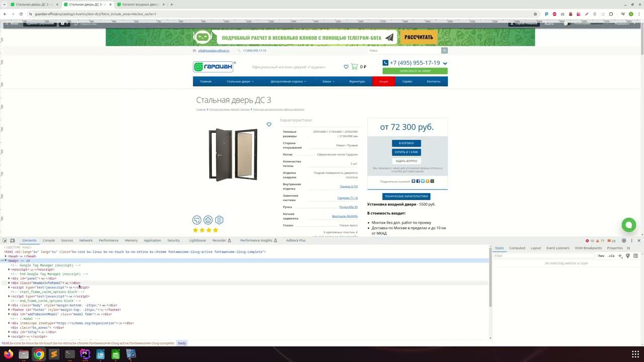Toggle the device toolbar in DevTools
The width and height of the screenshot is (644, 362).
point(13,240)
